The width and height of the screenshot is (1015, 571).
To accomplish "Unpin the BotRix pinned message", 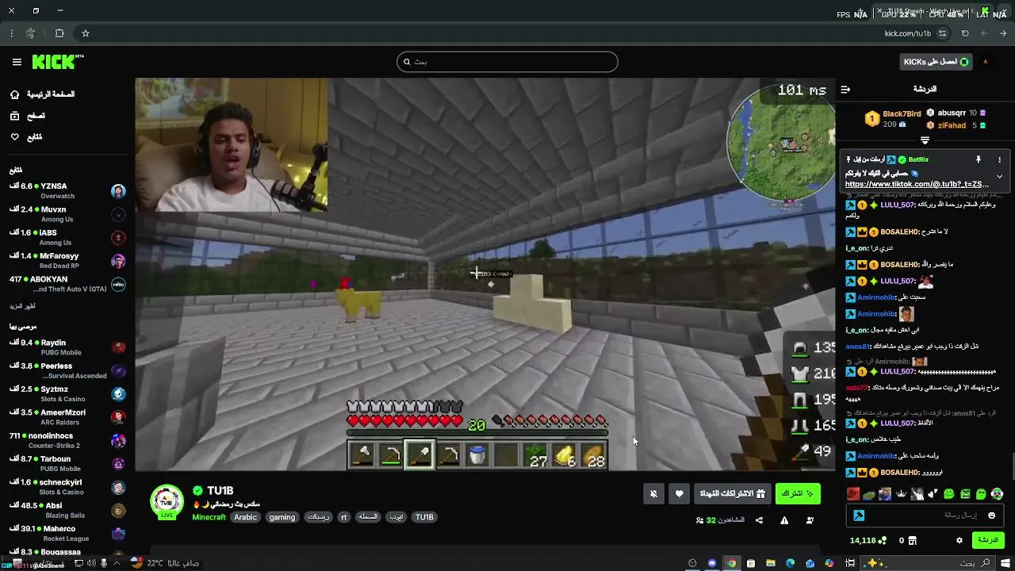I will click(x=979, y=159).
